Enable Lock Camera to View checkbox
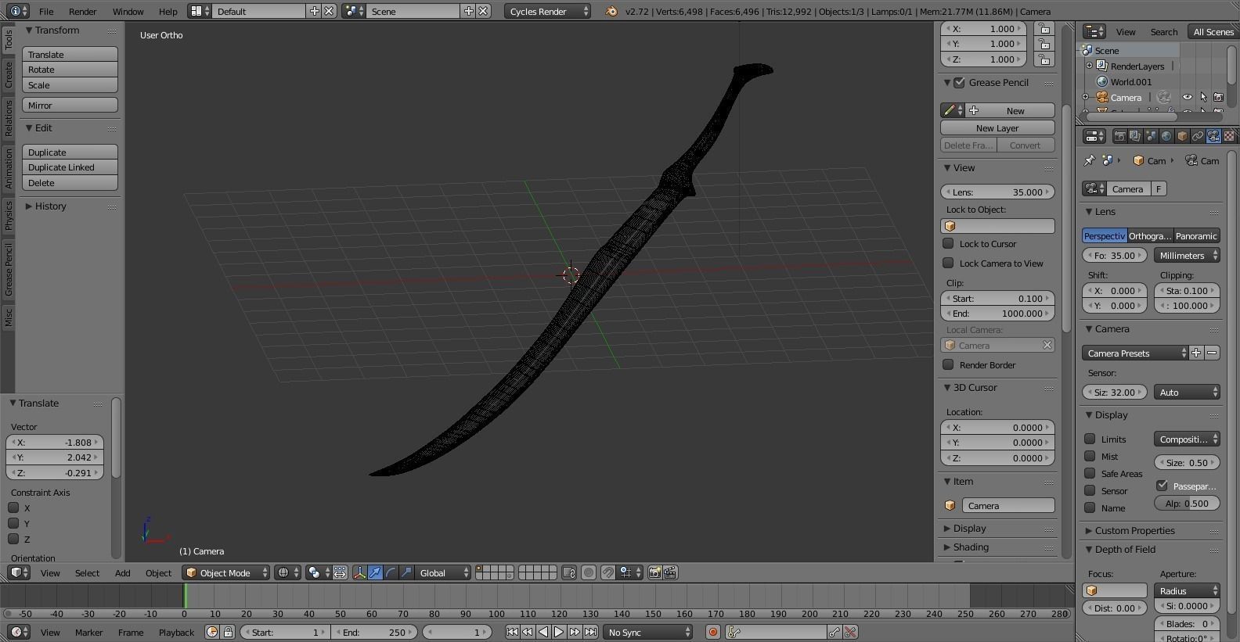The height and width of the screenshot is (642, 1240). (948, 263)
